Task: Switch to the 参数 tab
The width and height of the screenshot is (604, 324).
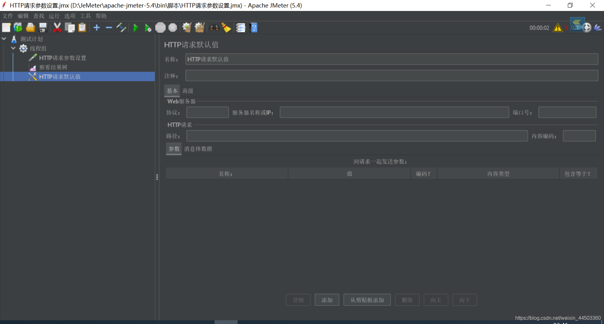Action: (x=174, y=149)
